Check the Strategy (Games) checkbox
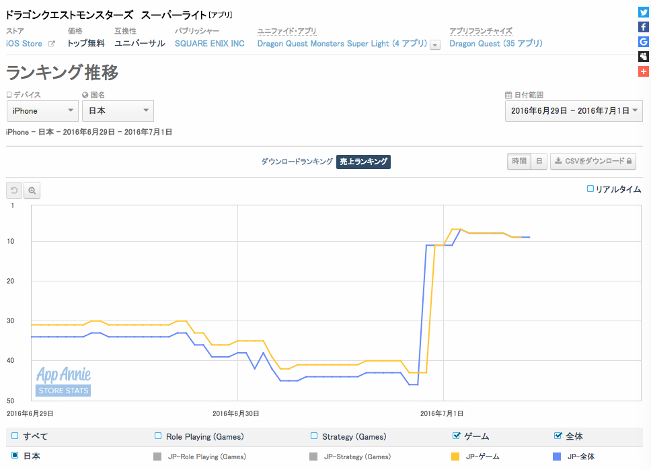Viewport: 651px width, 470px height. 314,436
